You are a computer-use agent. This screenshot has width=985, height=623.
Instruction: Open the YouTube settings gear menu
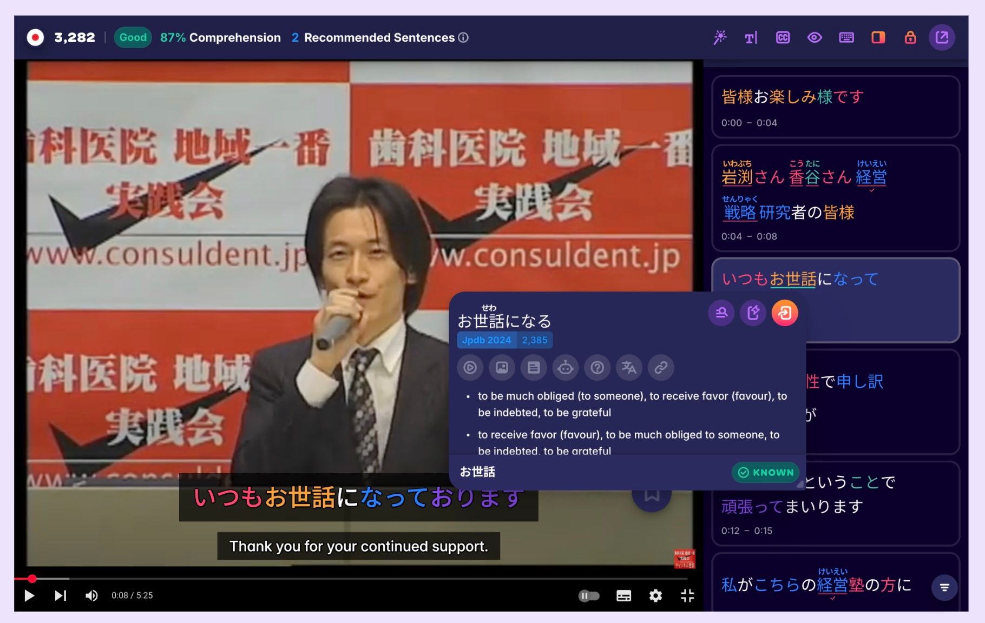[x=655, y=595]
